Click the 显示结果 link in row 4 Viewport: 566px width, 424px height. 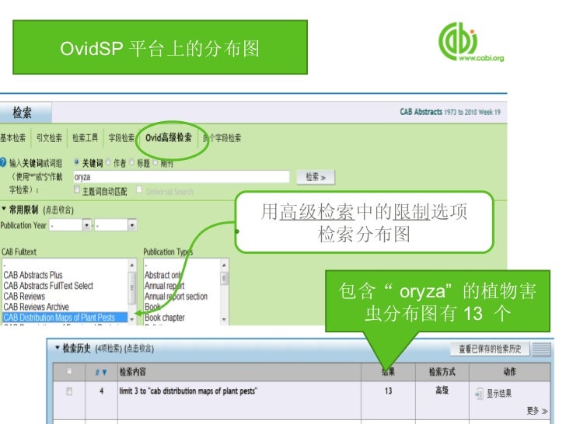click(x=499, y=394)
